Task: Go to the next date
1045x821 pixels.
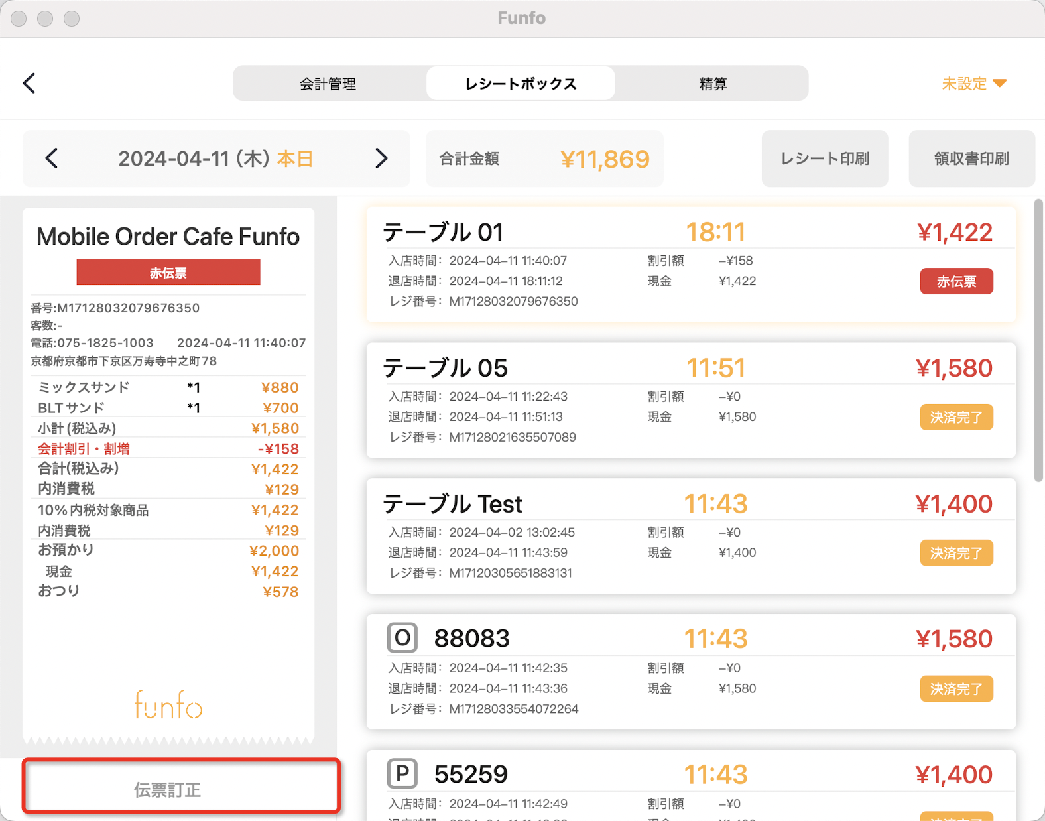Action: 381,158
